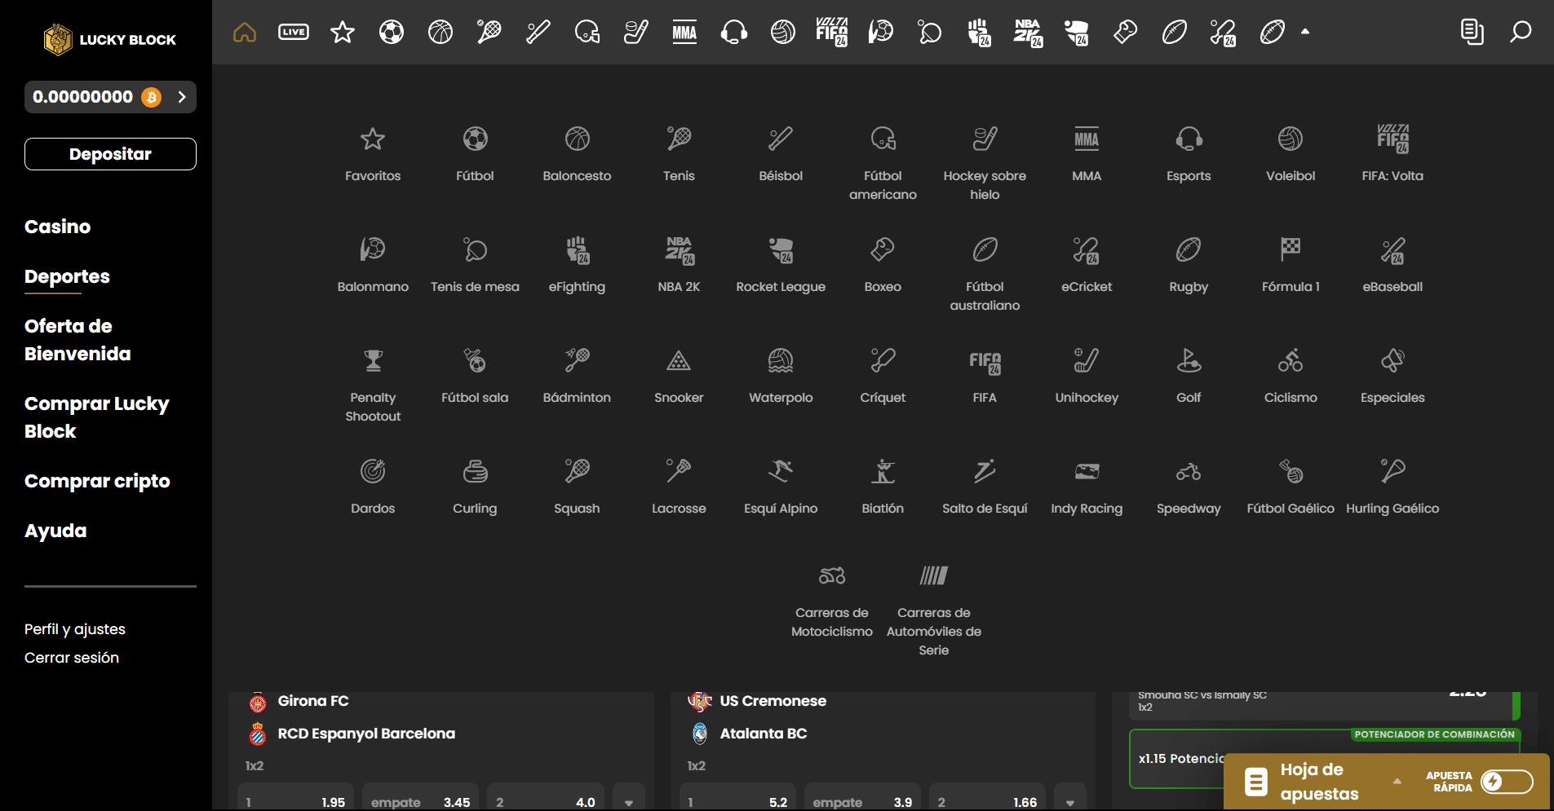
Task: Open Comprar Lucky Block
Action: 96,417
